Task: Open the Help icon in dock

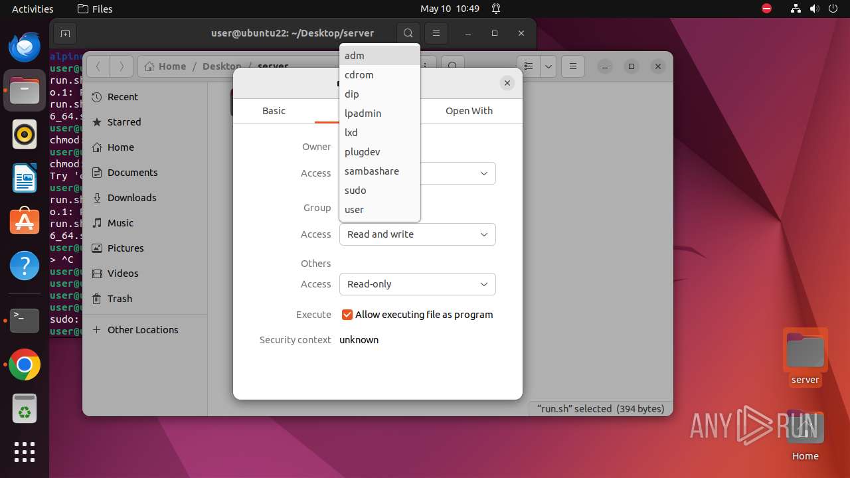Action: 25,266
